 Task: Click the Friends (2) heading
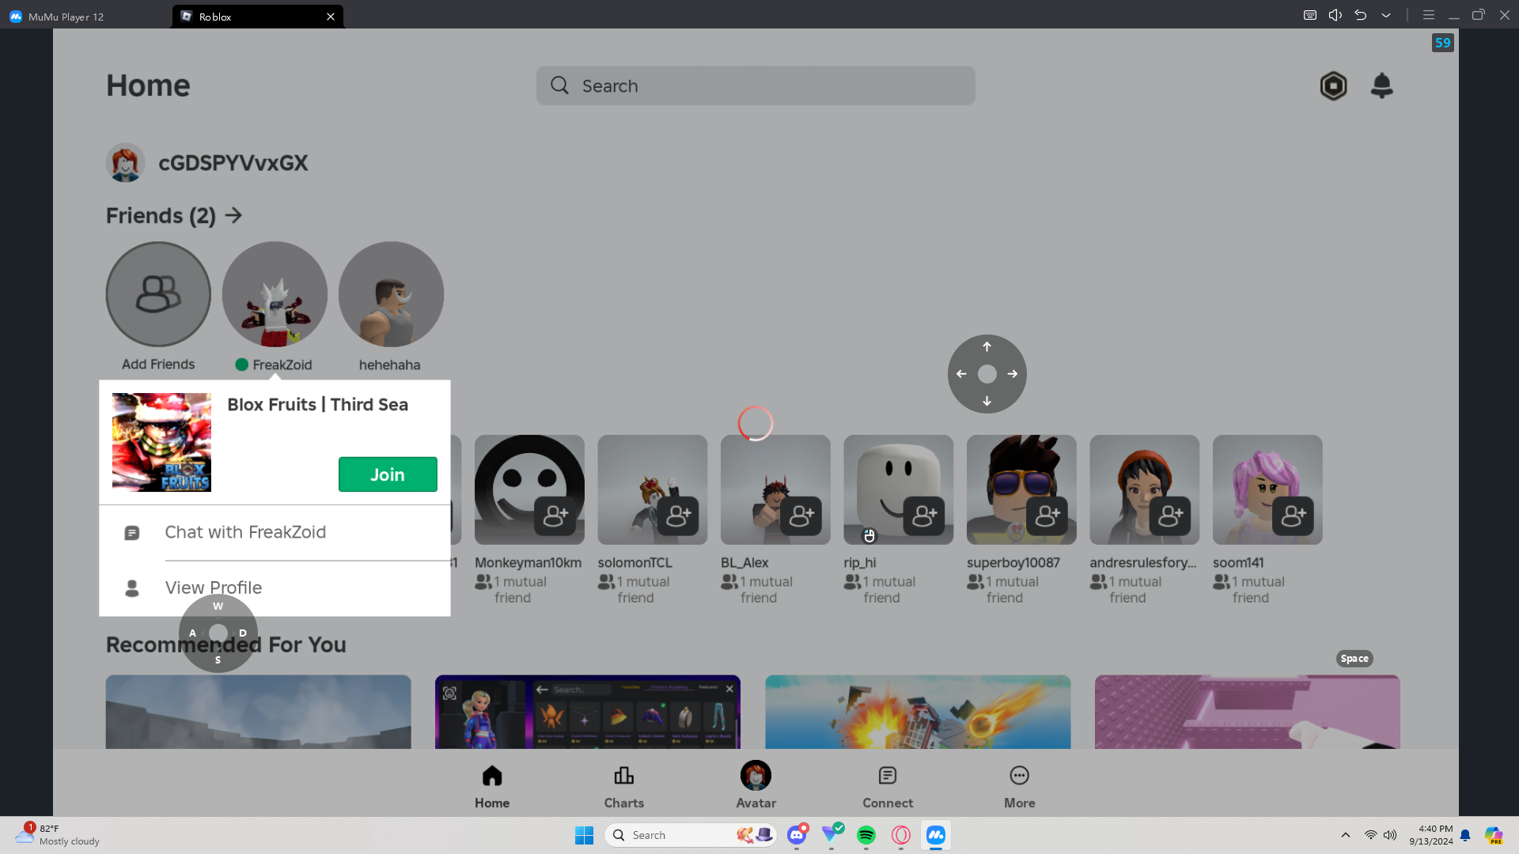tap(161, 215)
